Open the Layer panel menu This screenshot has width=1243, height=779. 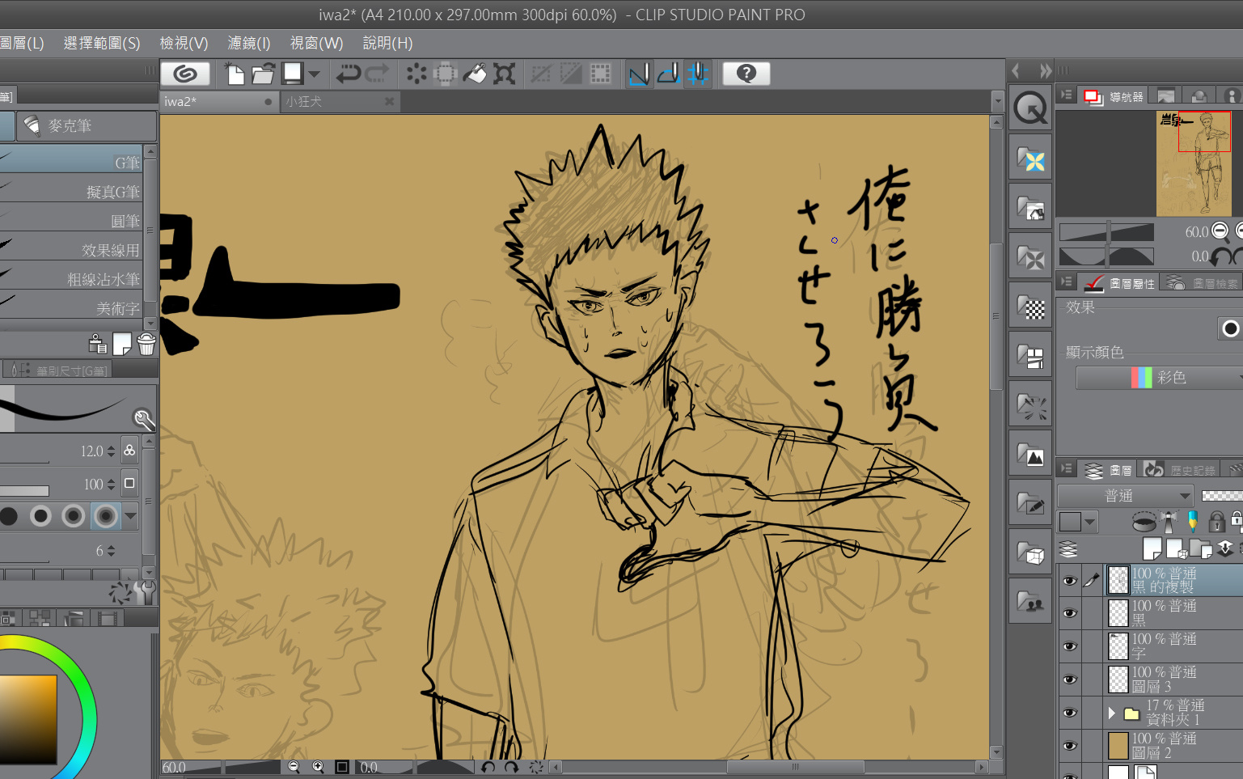[1067, 468]
